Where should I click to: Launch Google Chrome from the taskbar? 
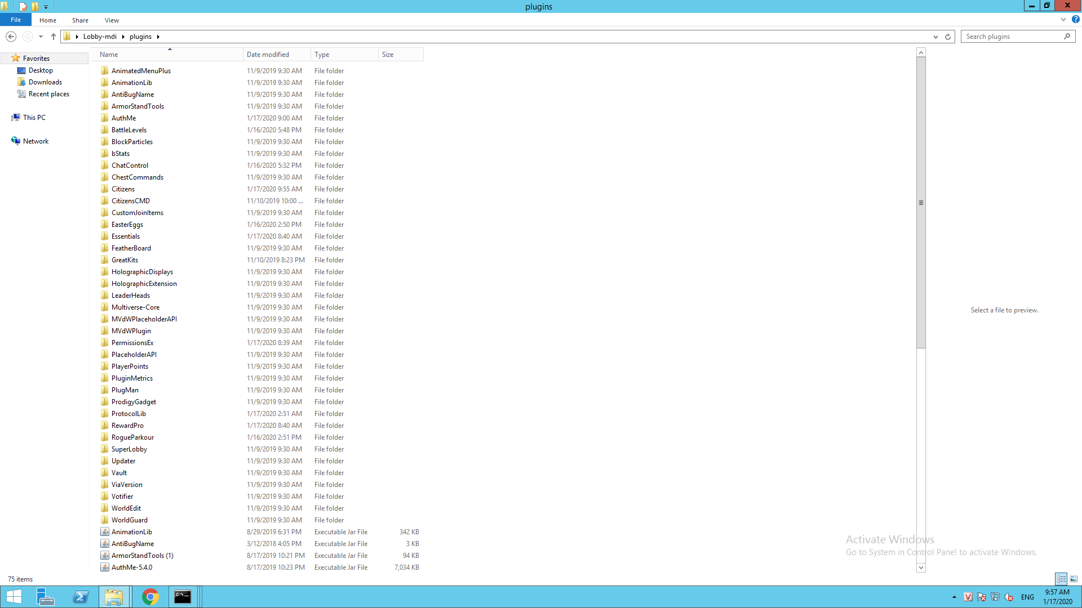[150, 597]
